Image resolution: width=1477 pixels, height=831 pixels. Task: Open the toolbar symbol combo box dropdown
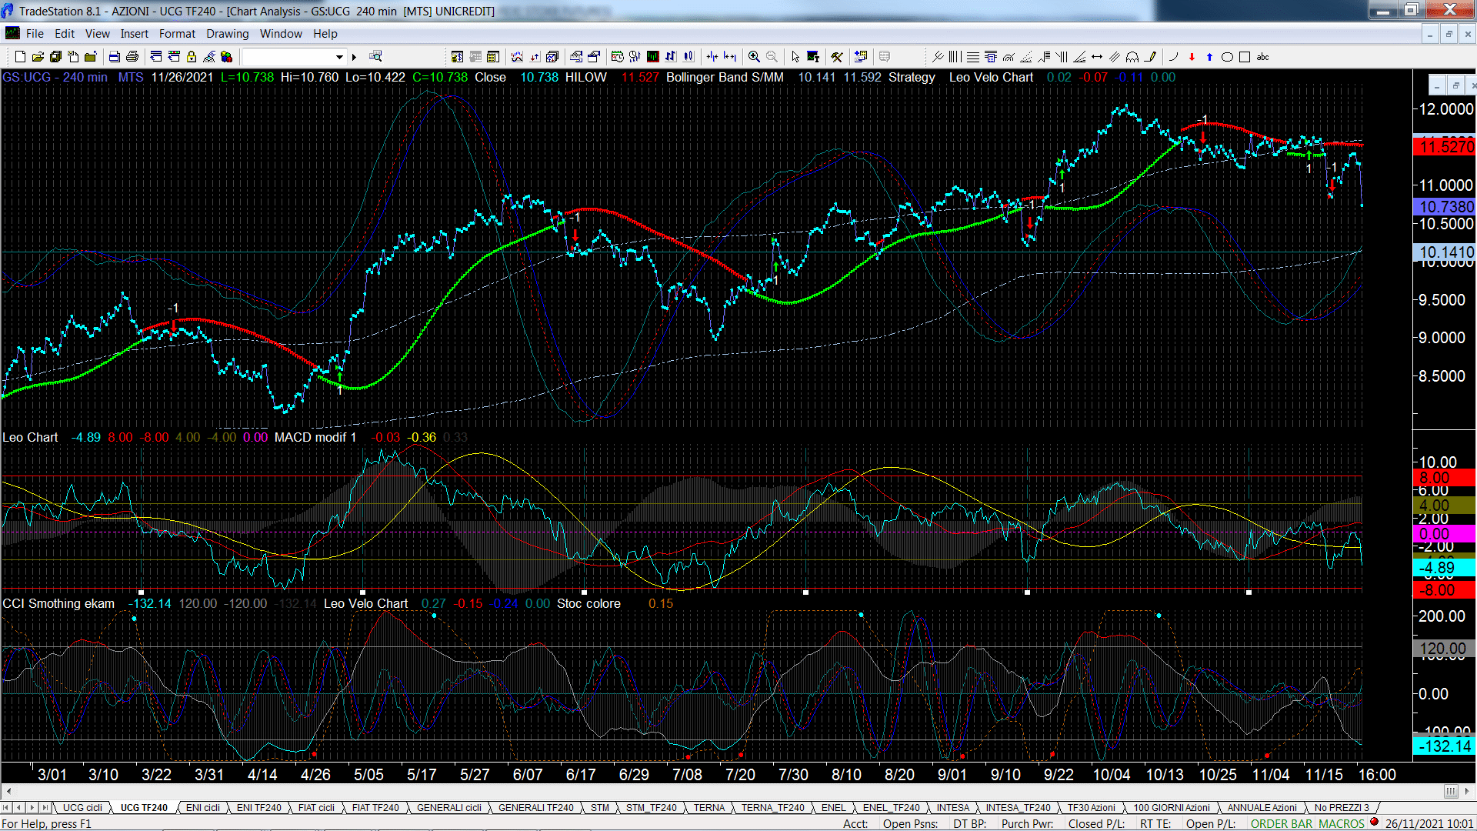pyautogui.click(x=339, y=56)
